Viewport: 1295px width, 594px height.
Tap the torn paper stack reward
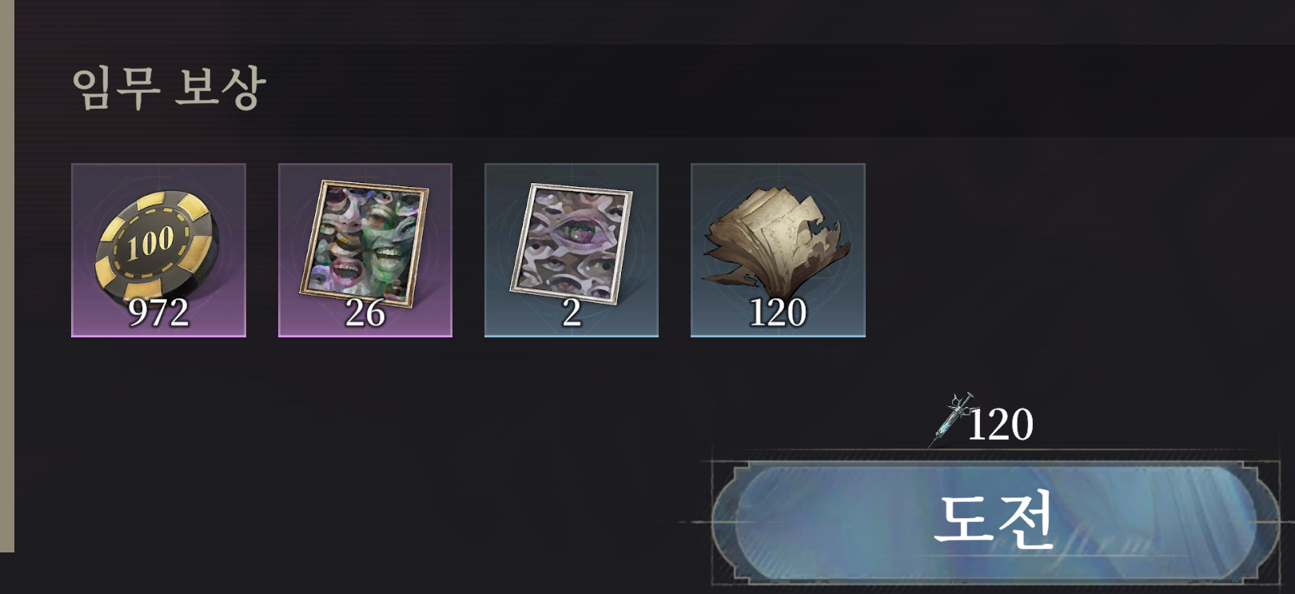(x=778, y=249)
